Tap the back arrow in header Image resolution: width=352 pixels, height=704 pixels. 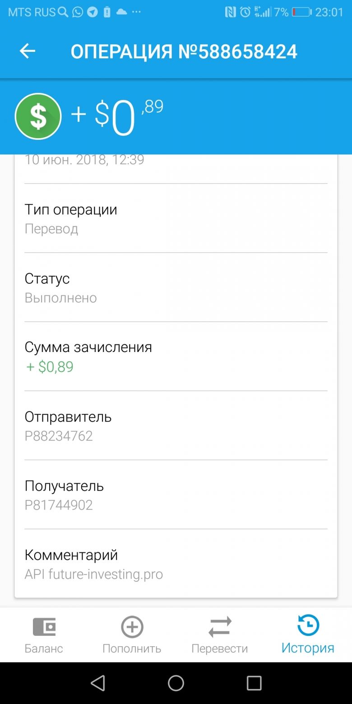[28, 51]
